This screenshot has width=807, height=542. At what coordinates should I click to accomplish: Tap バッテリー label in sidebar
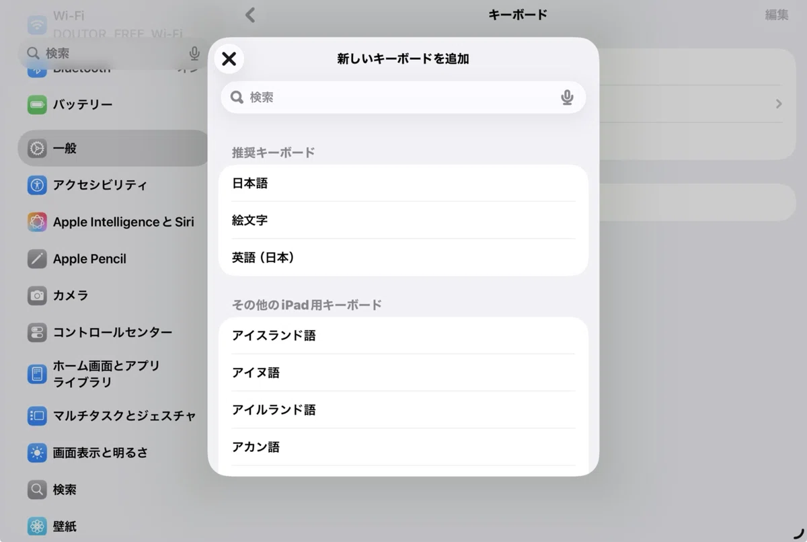(x=83, y=105)
